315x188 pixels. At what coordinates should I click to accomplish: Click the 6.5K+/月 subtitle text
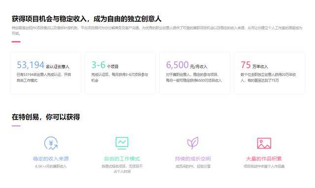51,166
